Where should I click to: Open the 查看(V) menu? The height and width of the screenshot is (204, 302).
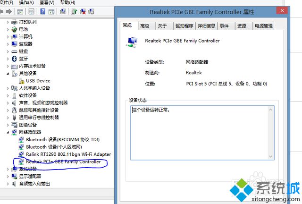pyautogui.click(x=47, y=2)
